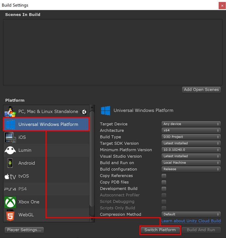Close the Build Settings window
The height and width of the screenshot is (238, 226).
click(x=222, y=6)
